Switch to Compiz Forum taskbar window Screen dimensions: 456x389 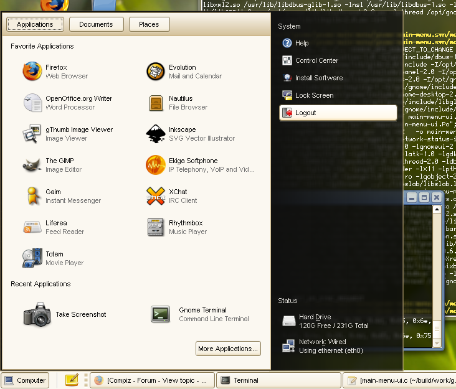tap(152, 380)
